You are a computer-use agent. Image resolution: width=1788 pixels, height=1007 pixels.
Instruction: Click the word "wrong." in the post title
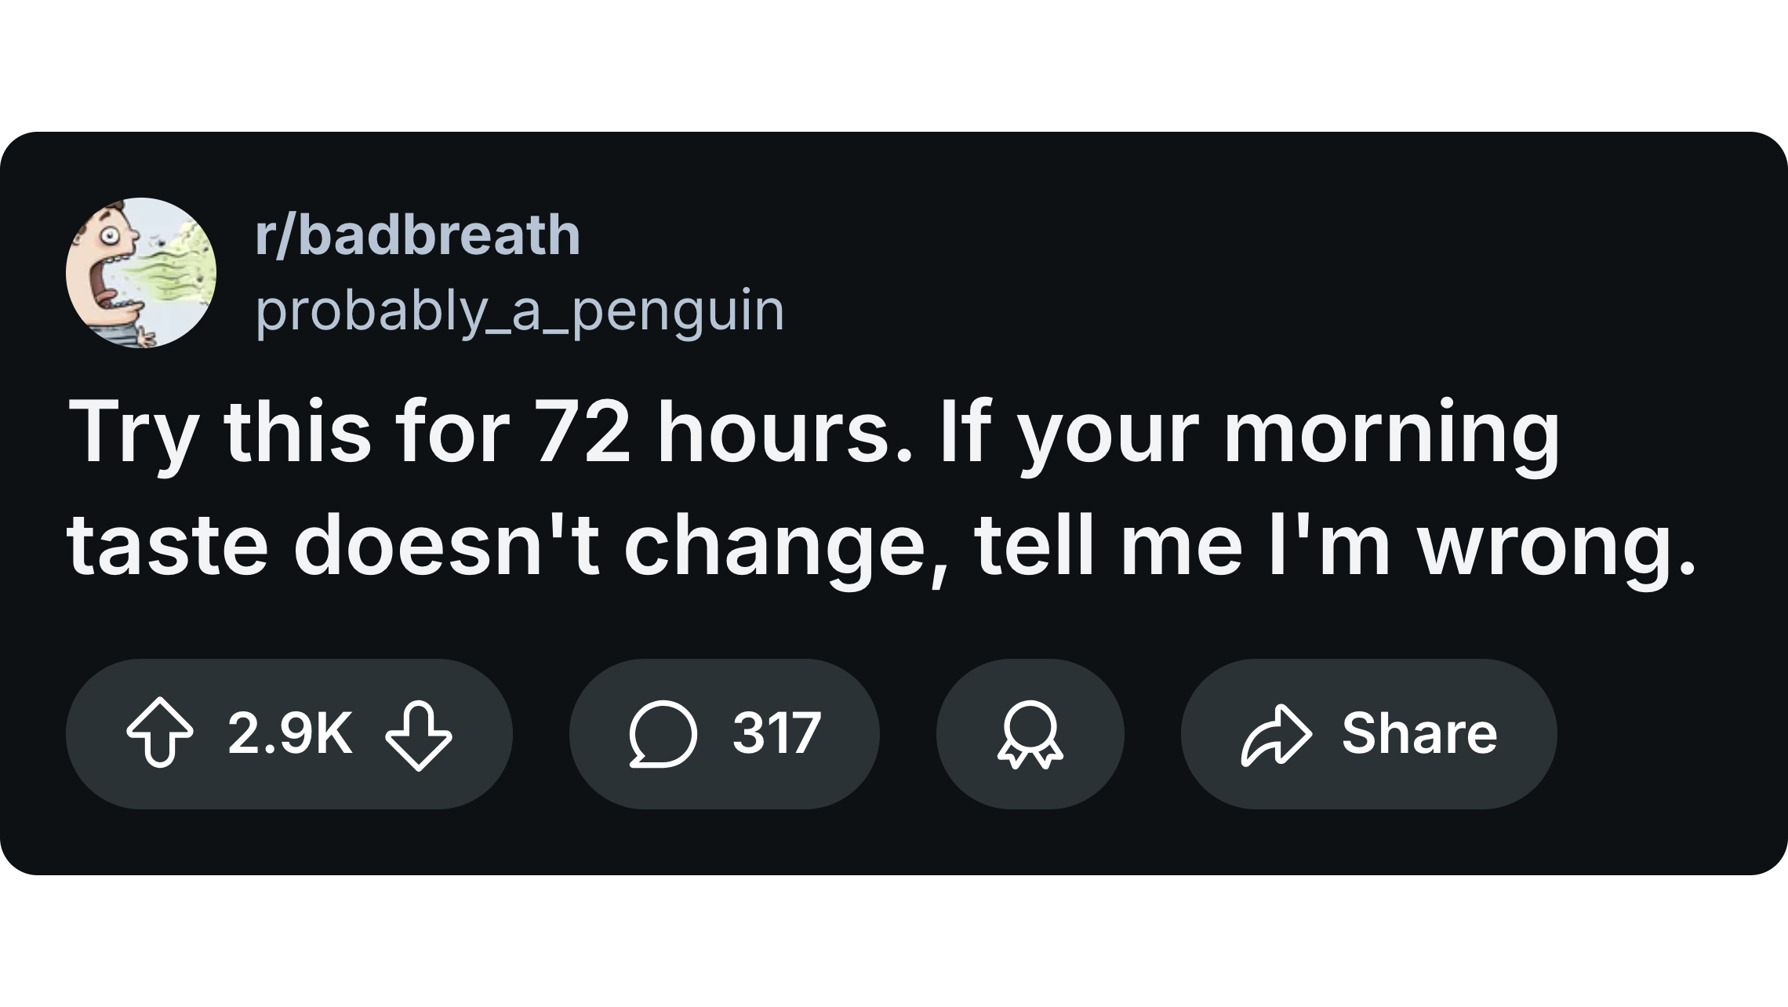[x=1557, y=544]
